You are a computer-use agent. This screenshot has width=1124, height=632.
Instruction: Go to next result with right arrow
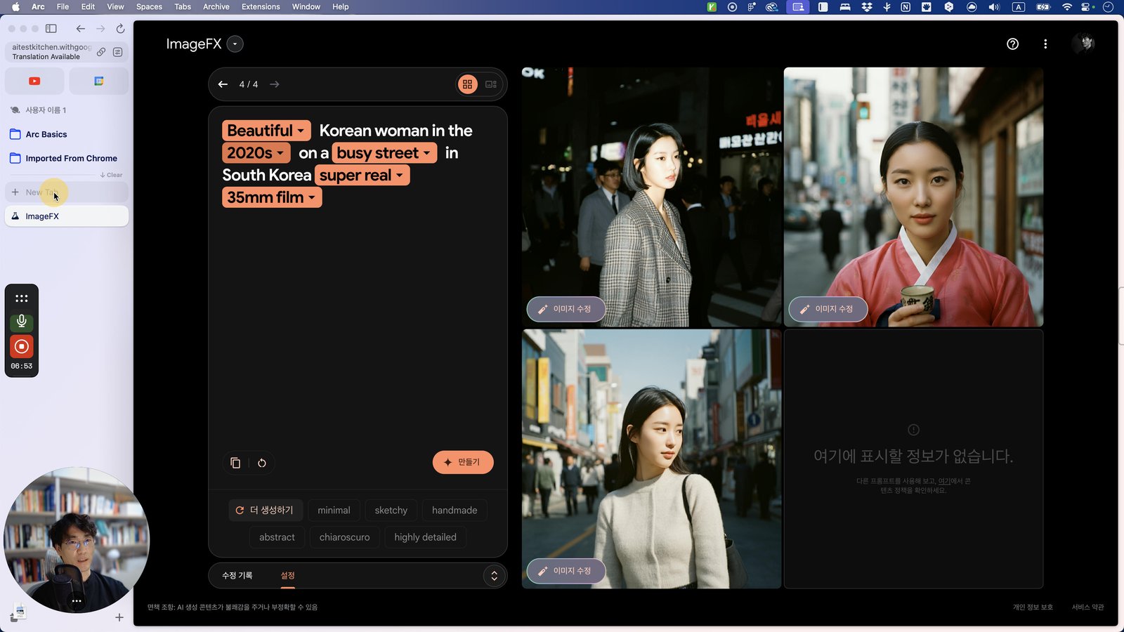point(275,84)
